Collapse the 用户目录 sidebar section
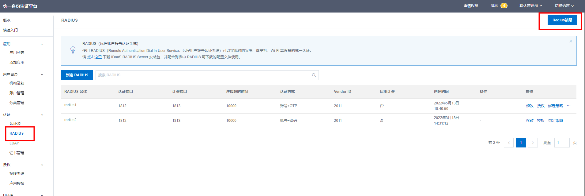Viewport: 585px width, 196px height. (x=42, y=74)
